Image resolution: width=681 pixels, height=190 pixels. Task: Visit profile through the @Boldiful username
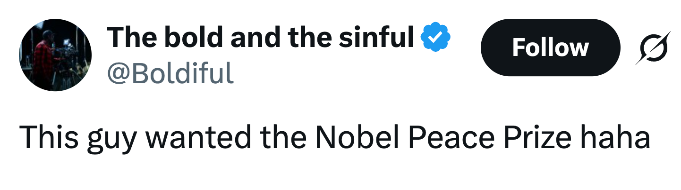pyautogui.click(x=170, y=73)
